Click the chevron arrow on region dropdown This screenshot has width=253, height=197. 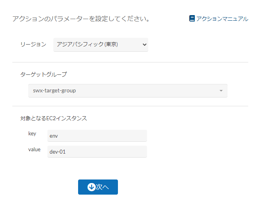144,45
